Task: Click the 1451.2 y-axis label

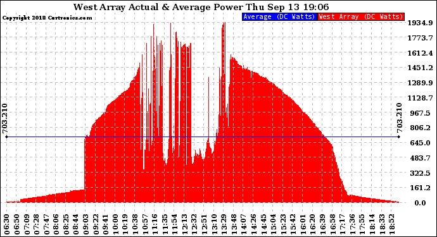Action: pyautogui.click(x=421, y=68)
